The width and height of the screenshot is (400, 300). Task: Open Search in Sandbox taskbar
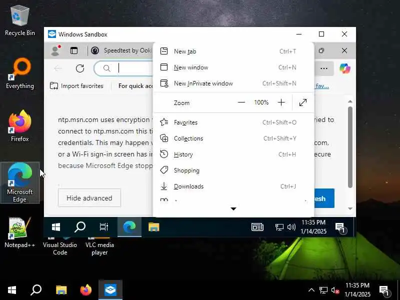point(80,227)
